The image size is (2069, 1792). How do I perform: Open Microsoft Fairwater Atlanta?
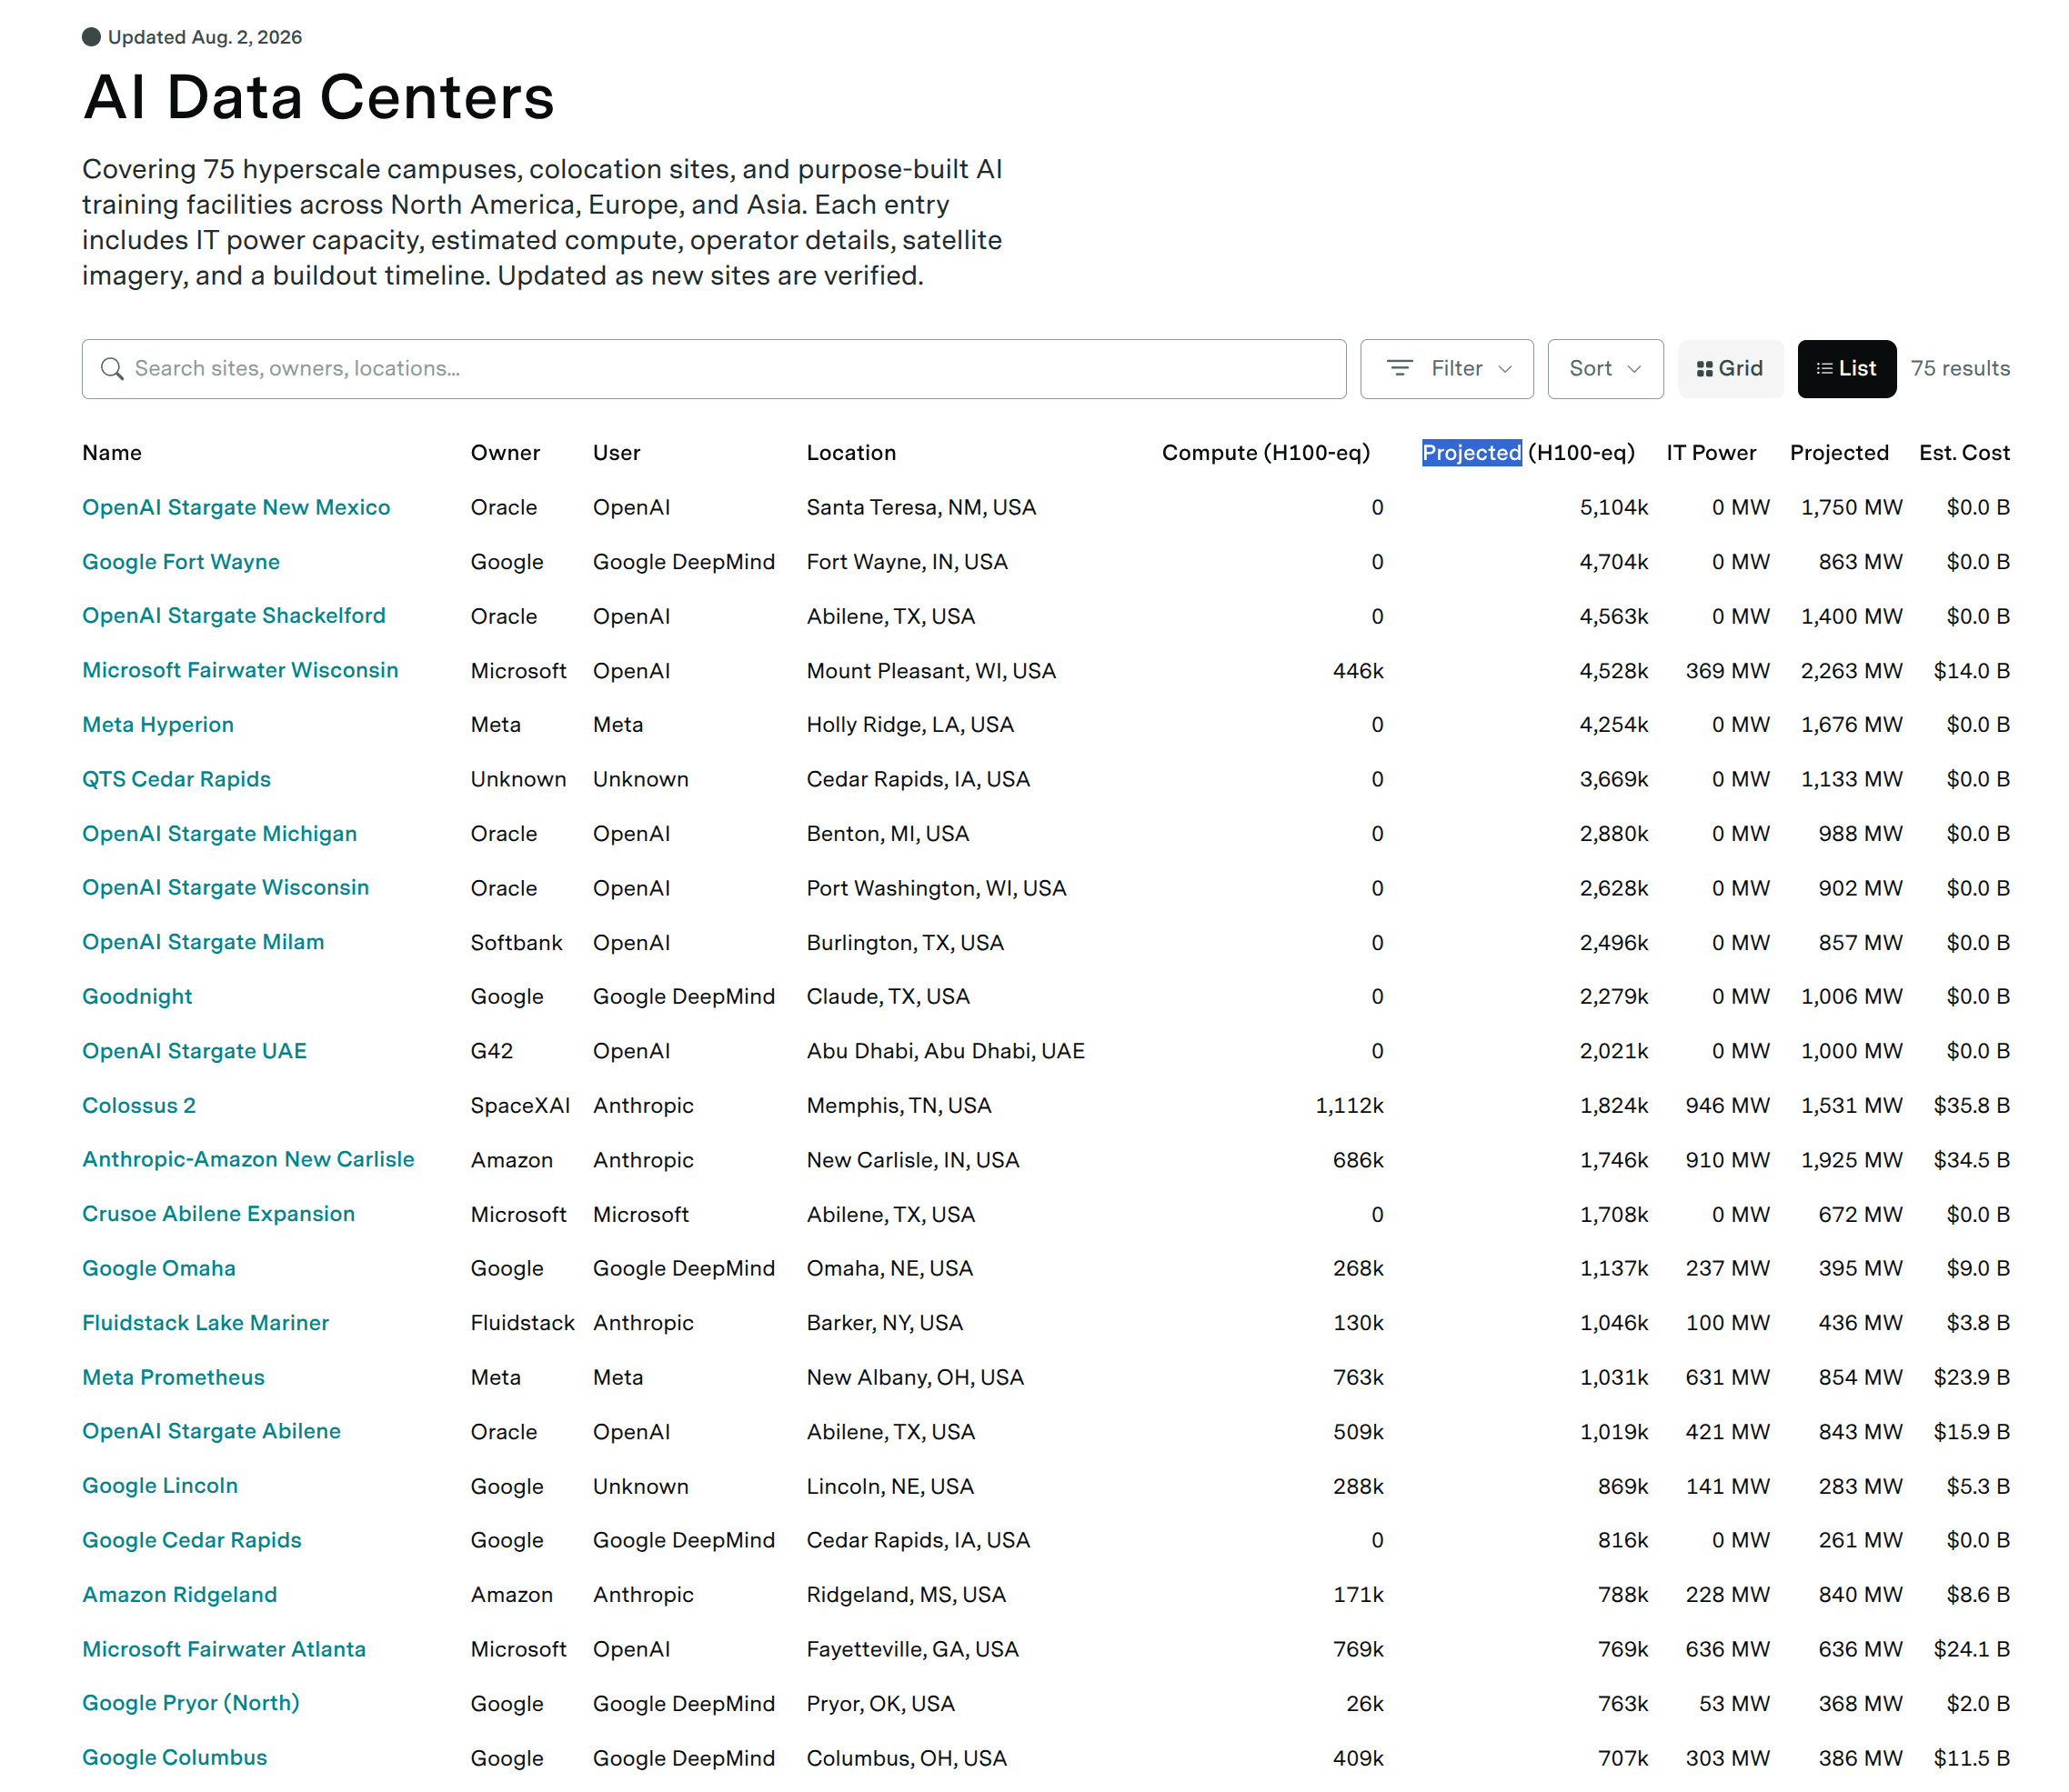pyautogui.click(x=224, y=1650)
